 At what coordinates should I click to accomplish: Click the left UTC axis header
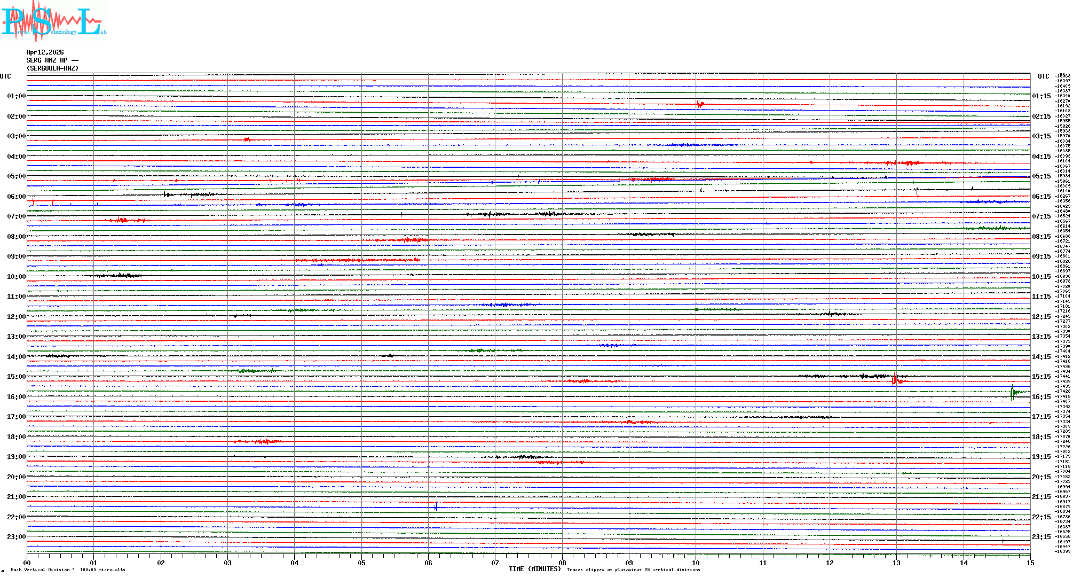pos(5,76)
